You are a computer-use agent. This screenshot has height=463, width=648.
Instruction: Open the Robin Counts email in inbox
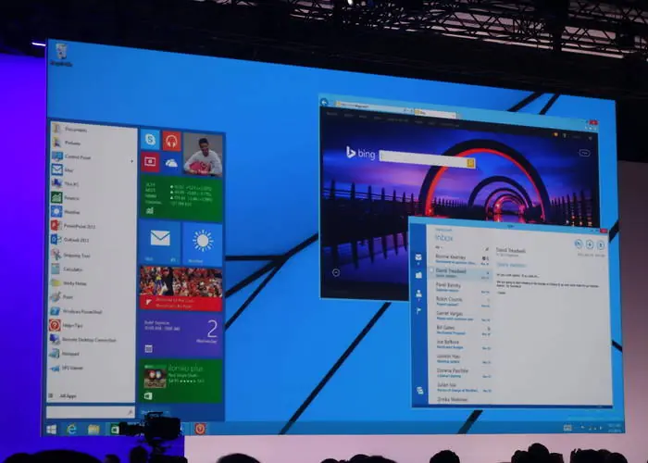[x=462, y=301]
